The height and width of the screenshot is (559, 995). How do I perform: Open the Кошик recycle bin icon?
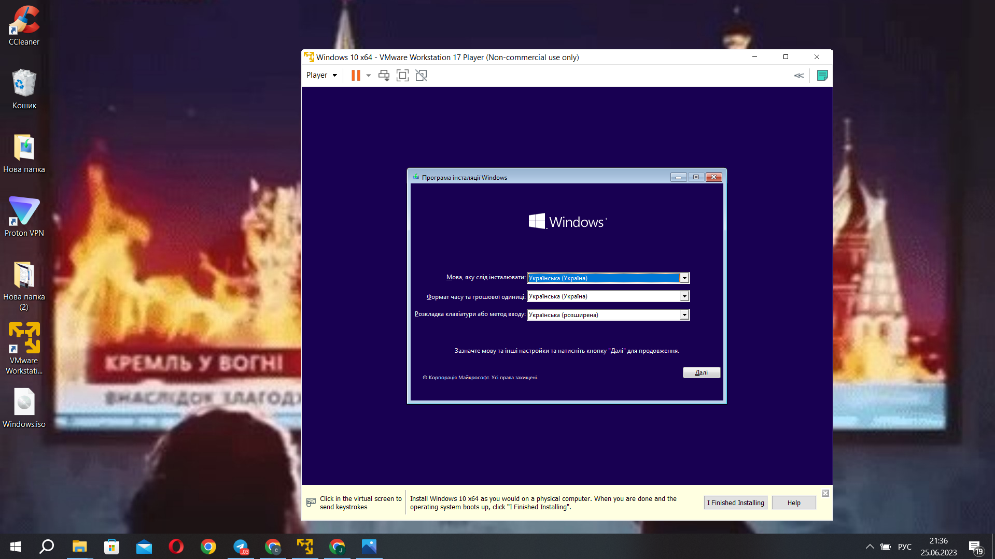click(24, 89)
